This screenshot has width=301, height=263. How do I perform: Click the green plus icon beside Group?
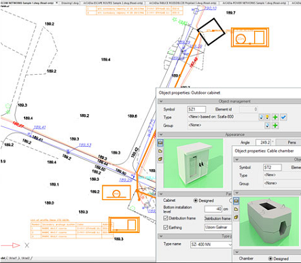click(275, 125)
